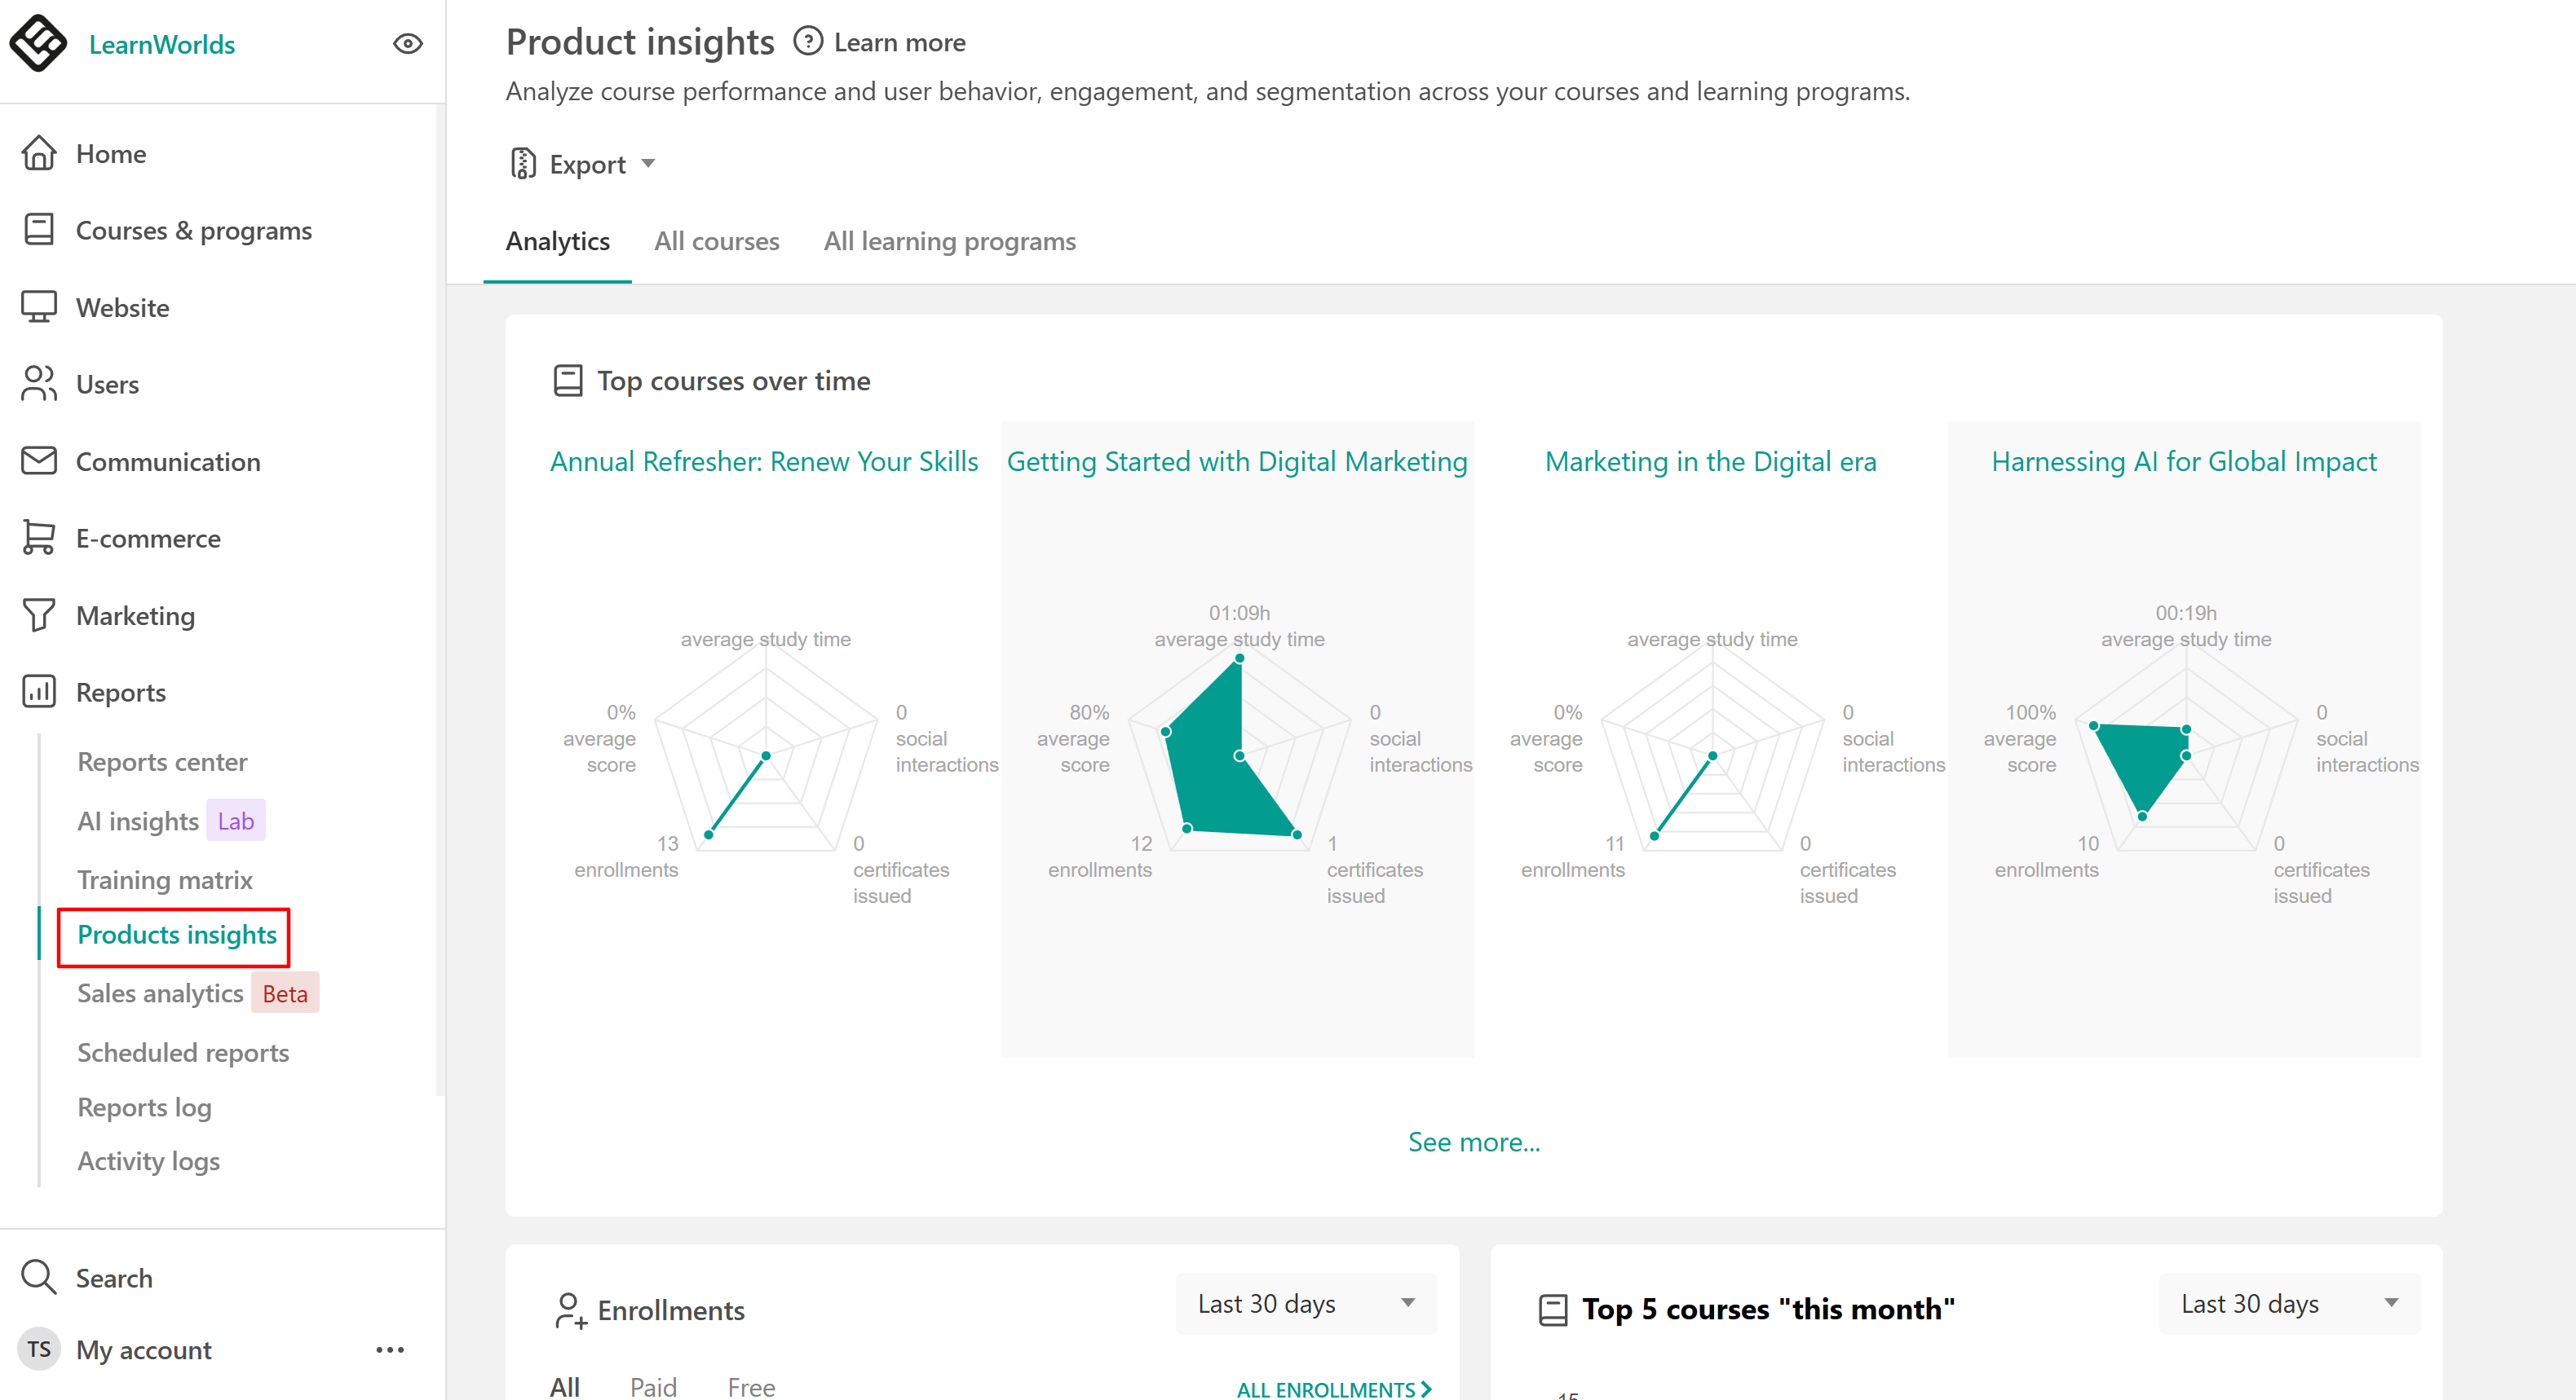This screenshot has width=2576, height=1400.
Task: Click the Website monitor icon
Action: tap(39, 306)
